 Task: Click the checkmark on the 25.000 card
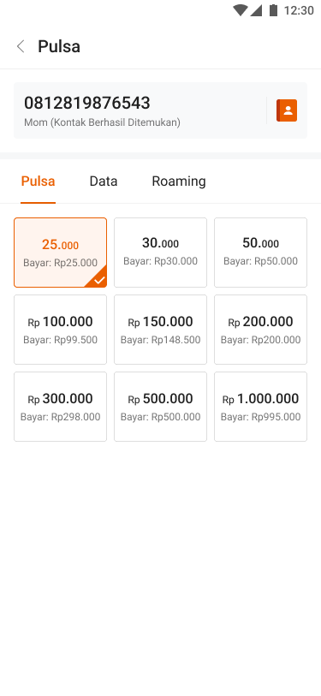[x=99, y=280]
